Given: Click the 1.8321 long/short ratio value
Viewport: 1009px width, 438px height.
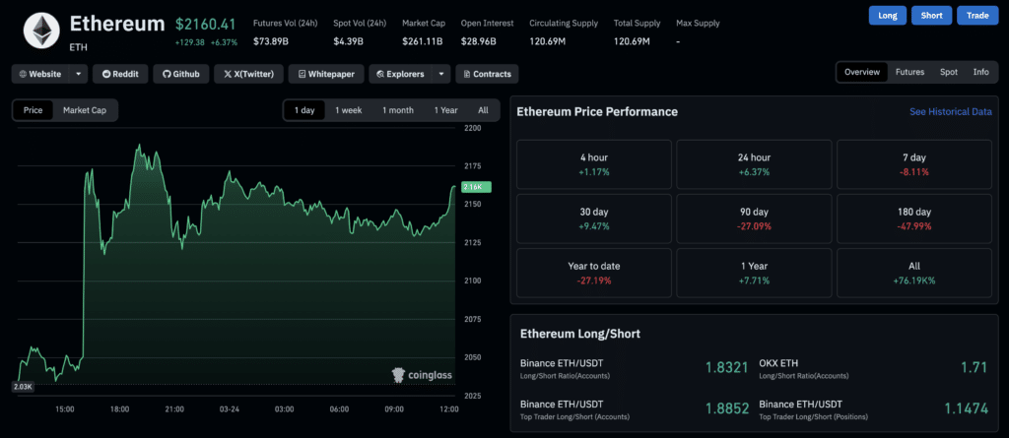Looking at the screenshot, I should coord(726,368).
